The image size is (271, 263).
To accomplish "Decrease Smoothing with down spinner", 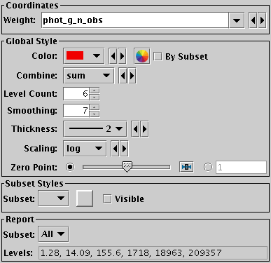I will (x=95, y=114).
